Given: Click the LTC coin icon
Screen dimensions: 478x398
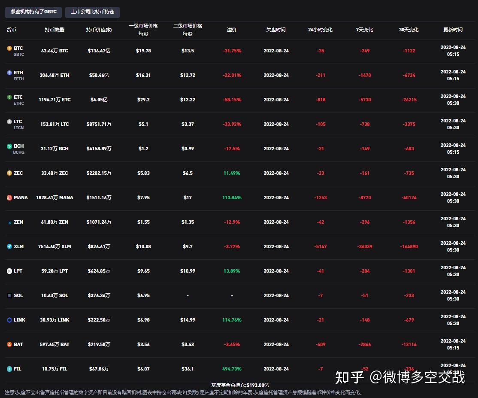Looking at the screenshot, I should (9, 122).
